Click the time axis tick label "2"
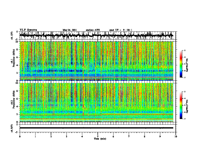Screen dimensions: 198x153 [51, 136]
